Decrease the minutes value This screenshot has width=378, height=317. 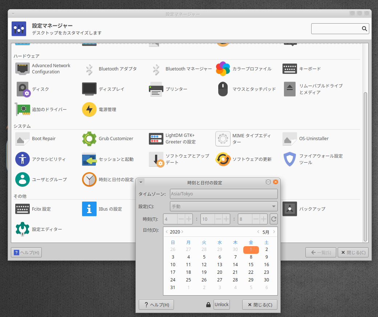[x=218, y=219]
